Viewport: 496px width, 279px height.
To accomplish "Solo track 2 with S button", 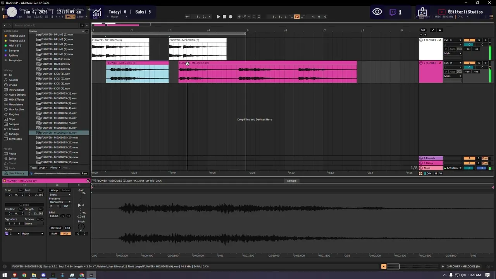I will (x=479, y=63).
